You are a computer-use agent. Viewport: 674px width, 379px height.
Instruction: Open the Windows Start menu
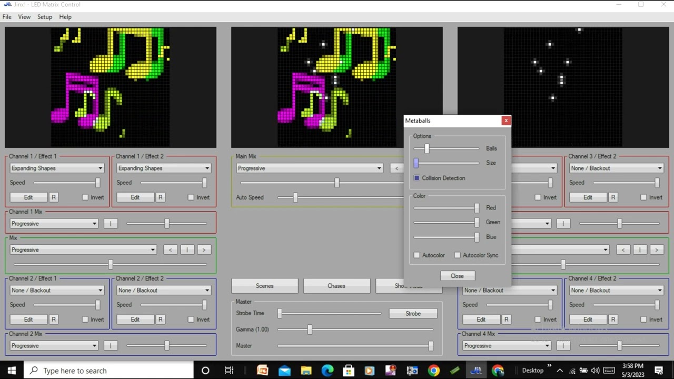12,371
